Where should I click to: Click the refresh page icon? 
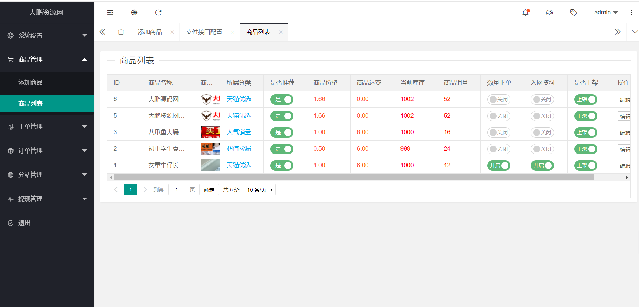coord(159,13)
